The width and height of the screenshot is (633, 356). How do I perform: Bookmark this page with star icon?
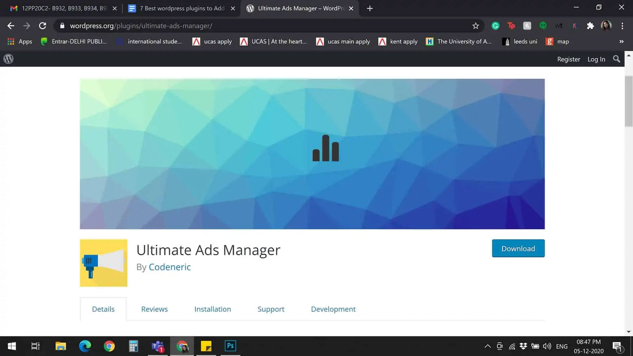(x=475, y=26)
